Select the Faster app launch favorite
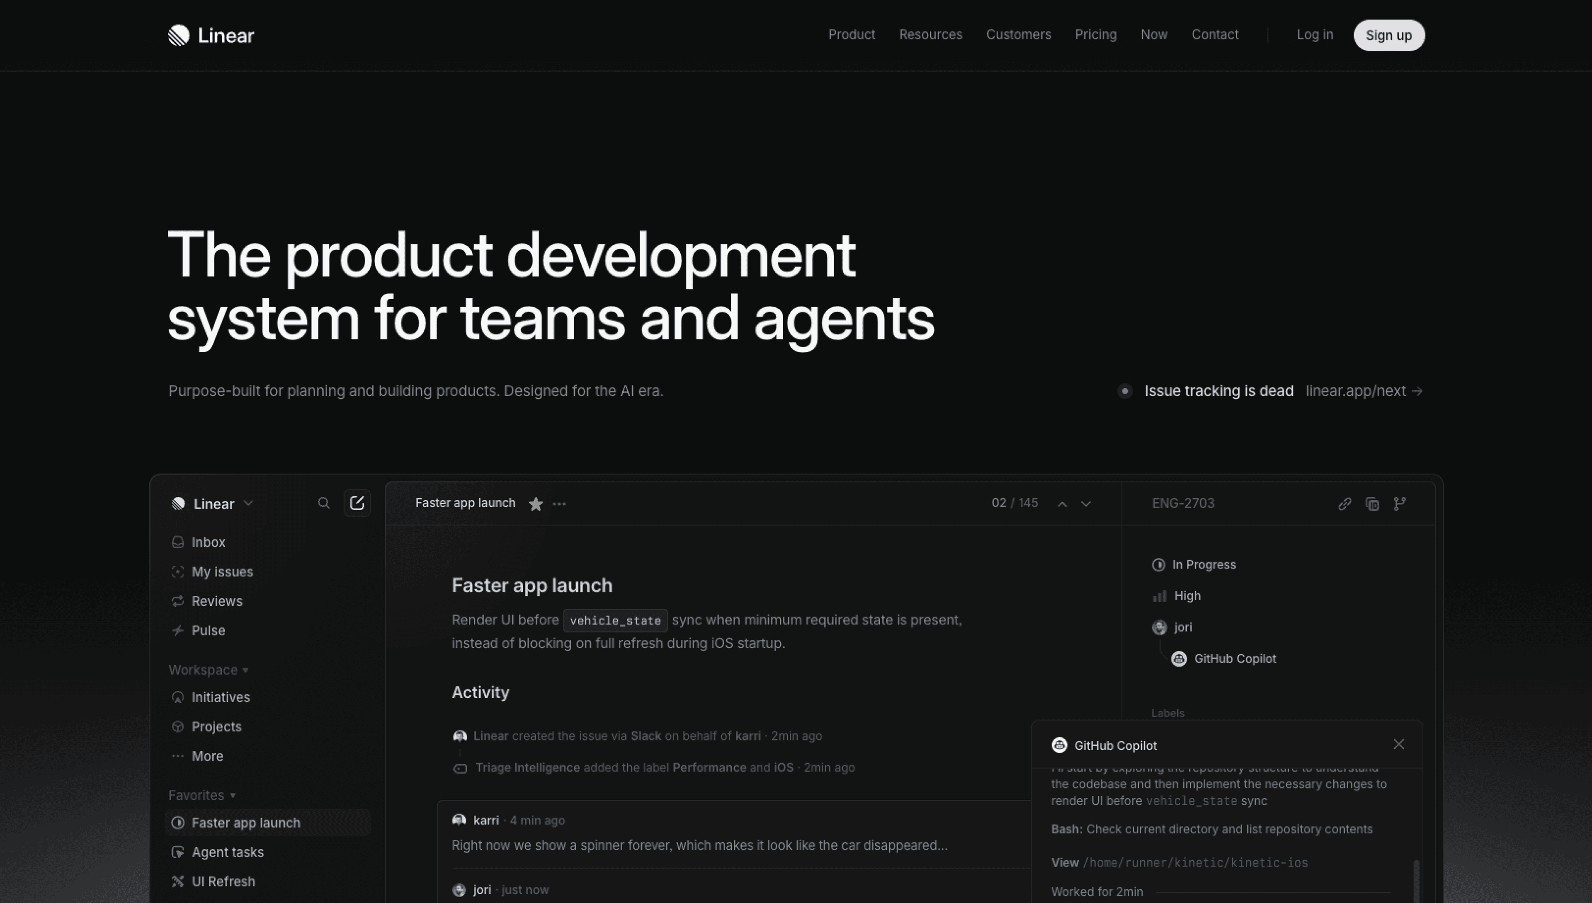Viewport: 1592px width, 903px height. pyautogui.click(x=268, y=822)
